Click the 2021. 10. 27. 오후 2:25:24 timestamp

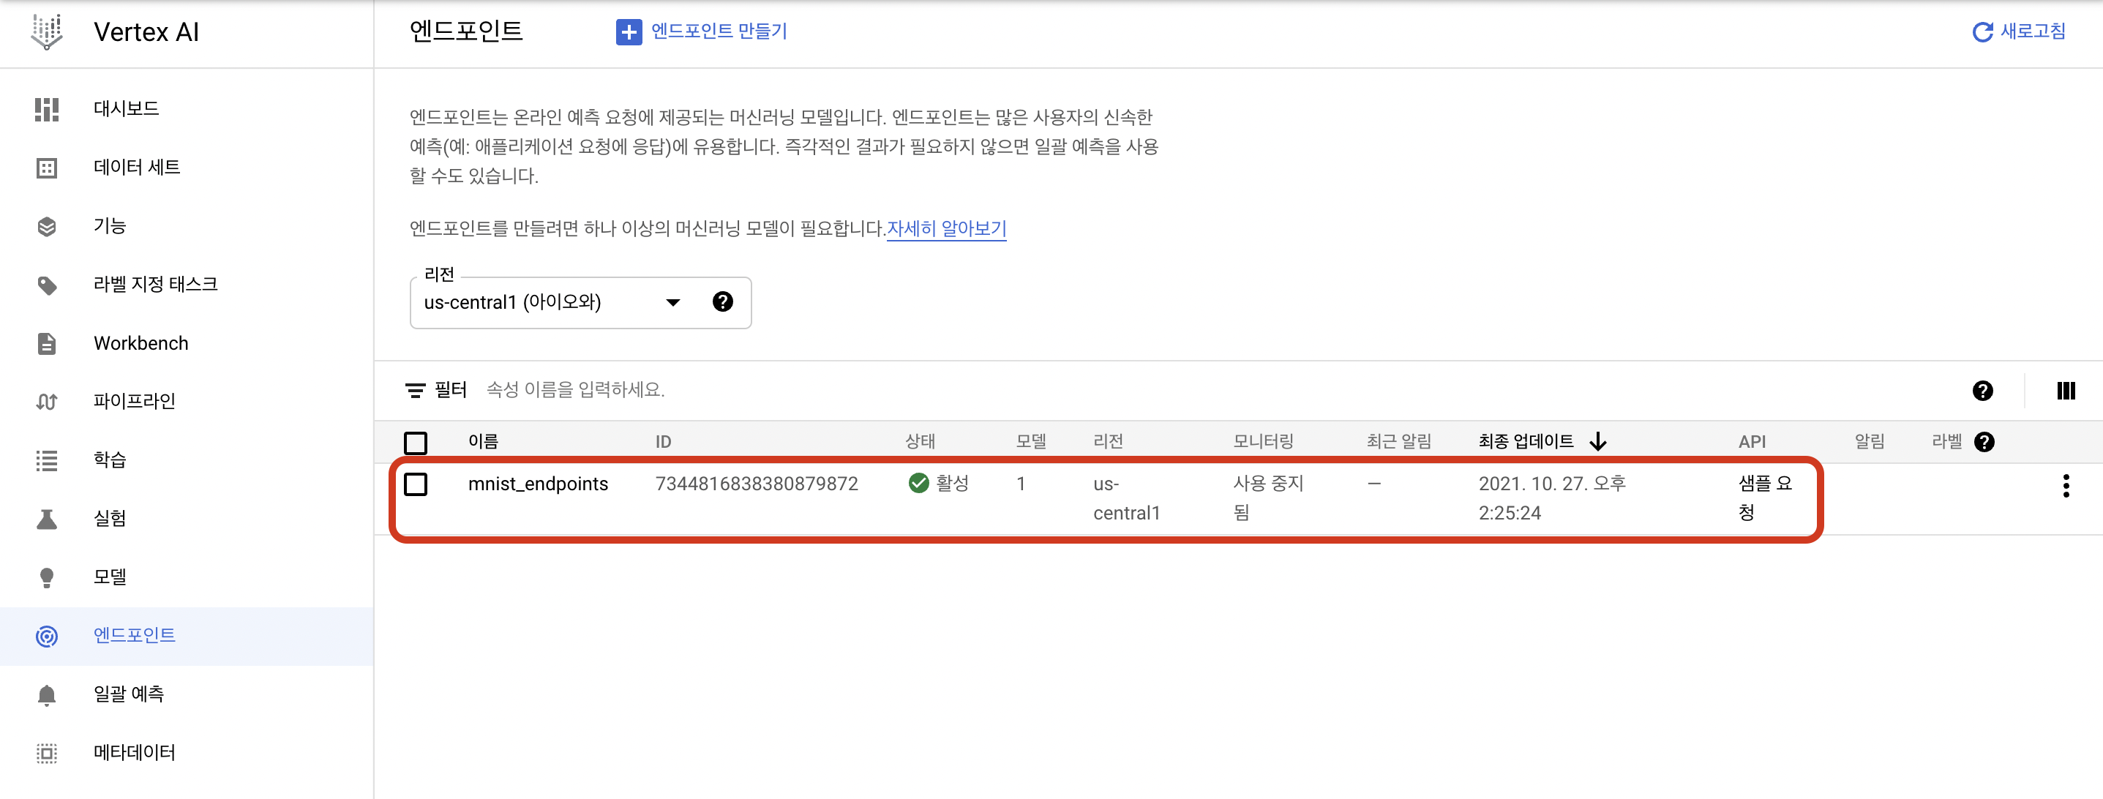pyautogui.click(x=1552, y=498)
